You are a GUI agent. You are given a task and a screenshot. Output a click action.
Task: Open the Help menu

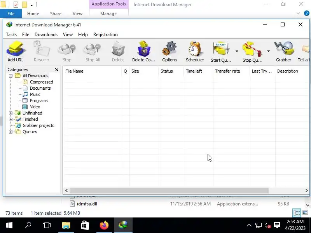pos(83,35)
